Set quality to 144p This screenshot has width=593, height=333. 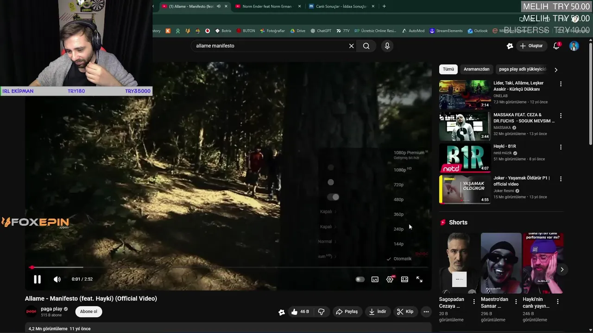tap(398, 244)
